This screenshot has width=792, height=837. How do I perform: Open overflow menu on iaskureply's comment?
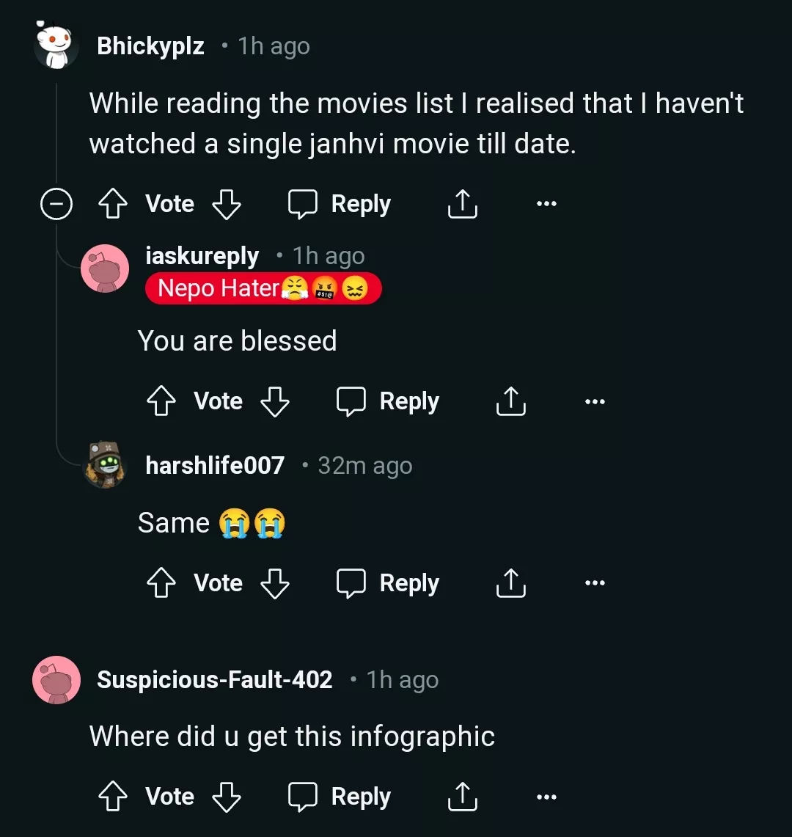pyautogui.click(x=595, y=401)
